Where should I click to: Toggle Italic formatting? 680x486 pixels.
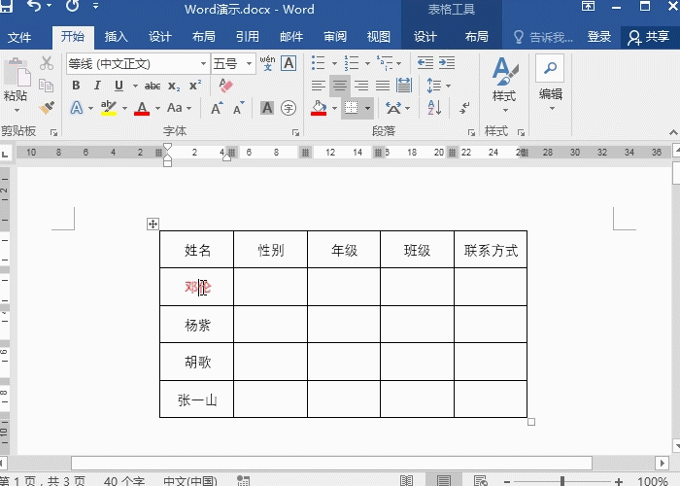point(97,86)
